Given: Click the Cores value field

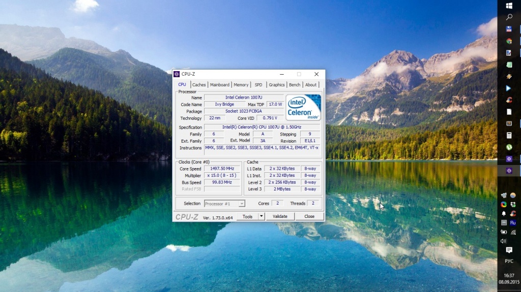Looking at the screenshot, I should pyautogui.click(x=277, y=204).
